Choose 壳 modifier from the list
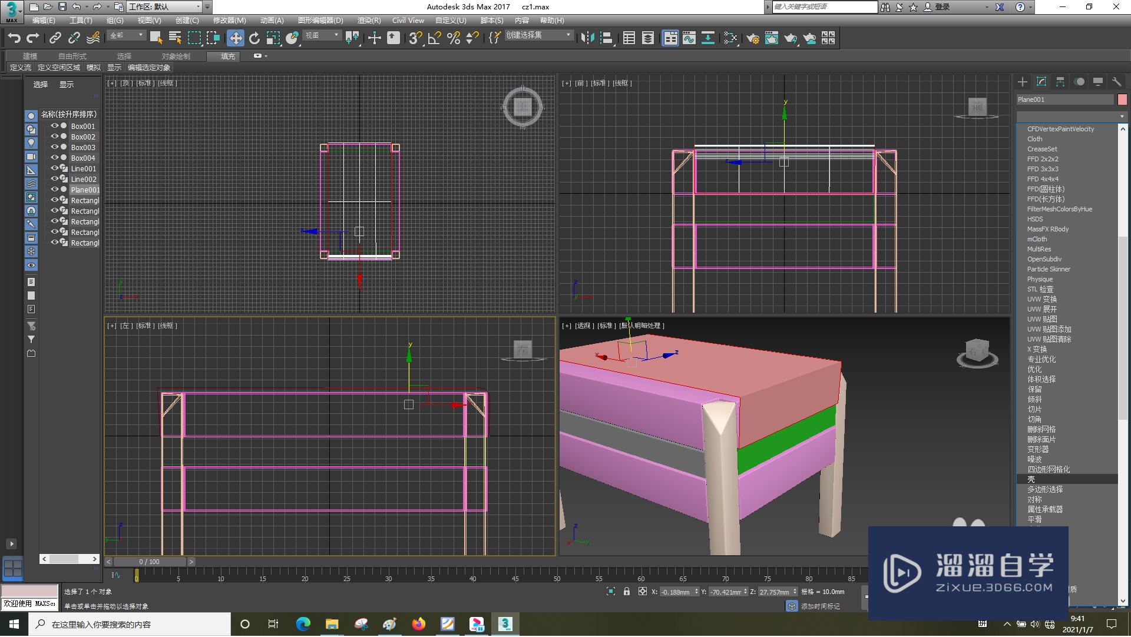 1067,479
